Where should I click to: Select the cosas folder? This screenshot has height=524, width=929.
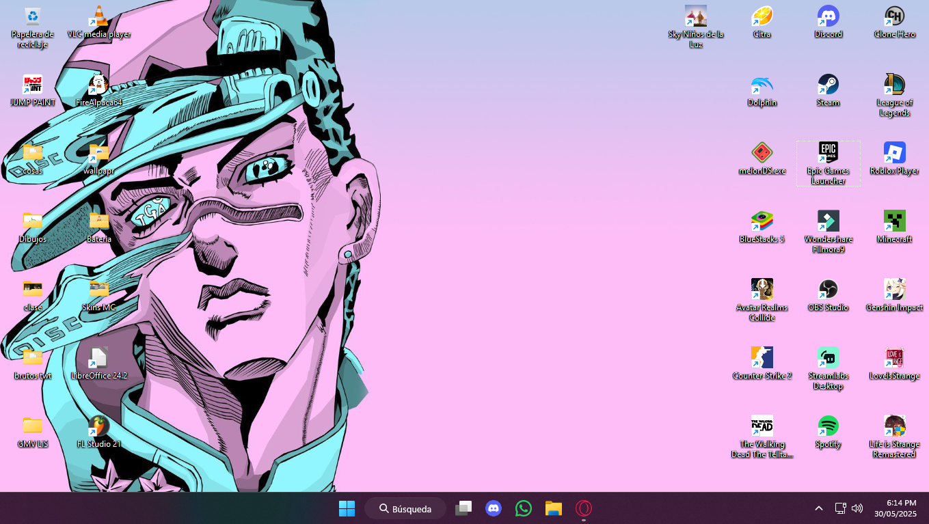[x=32, y=159]
